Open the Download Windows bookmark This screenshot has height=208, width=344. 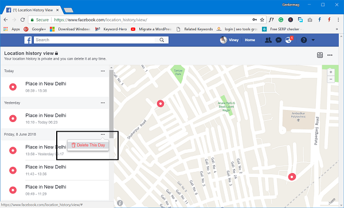point(70,29)
